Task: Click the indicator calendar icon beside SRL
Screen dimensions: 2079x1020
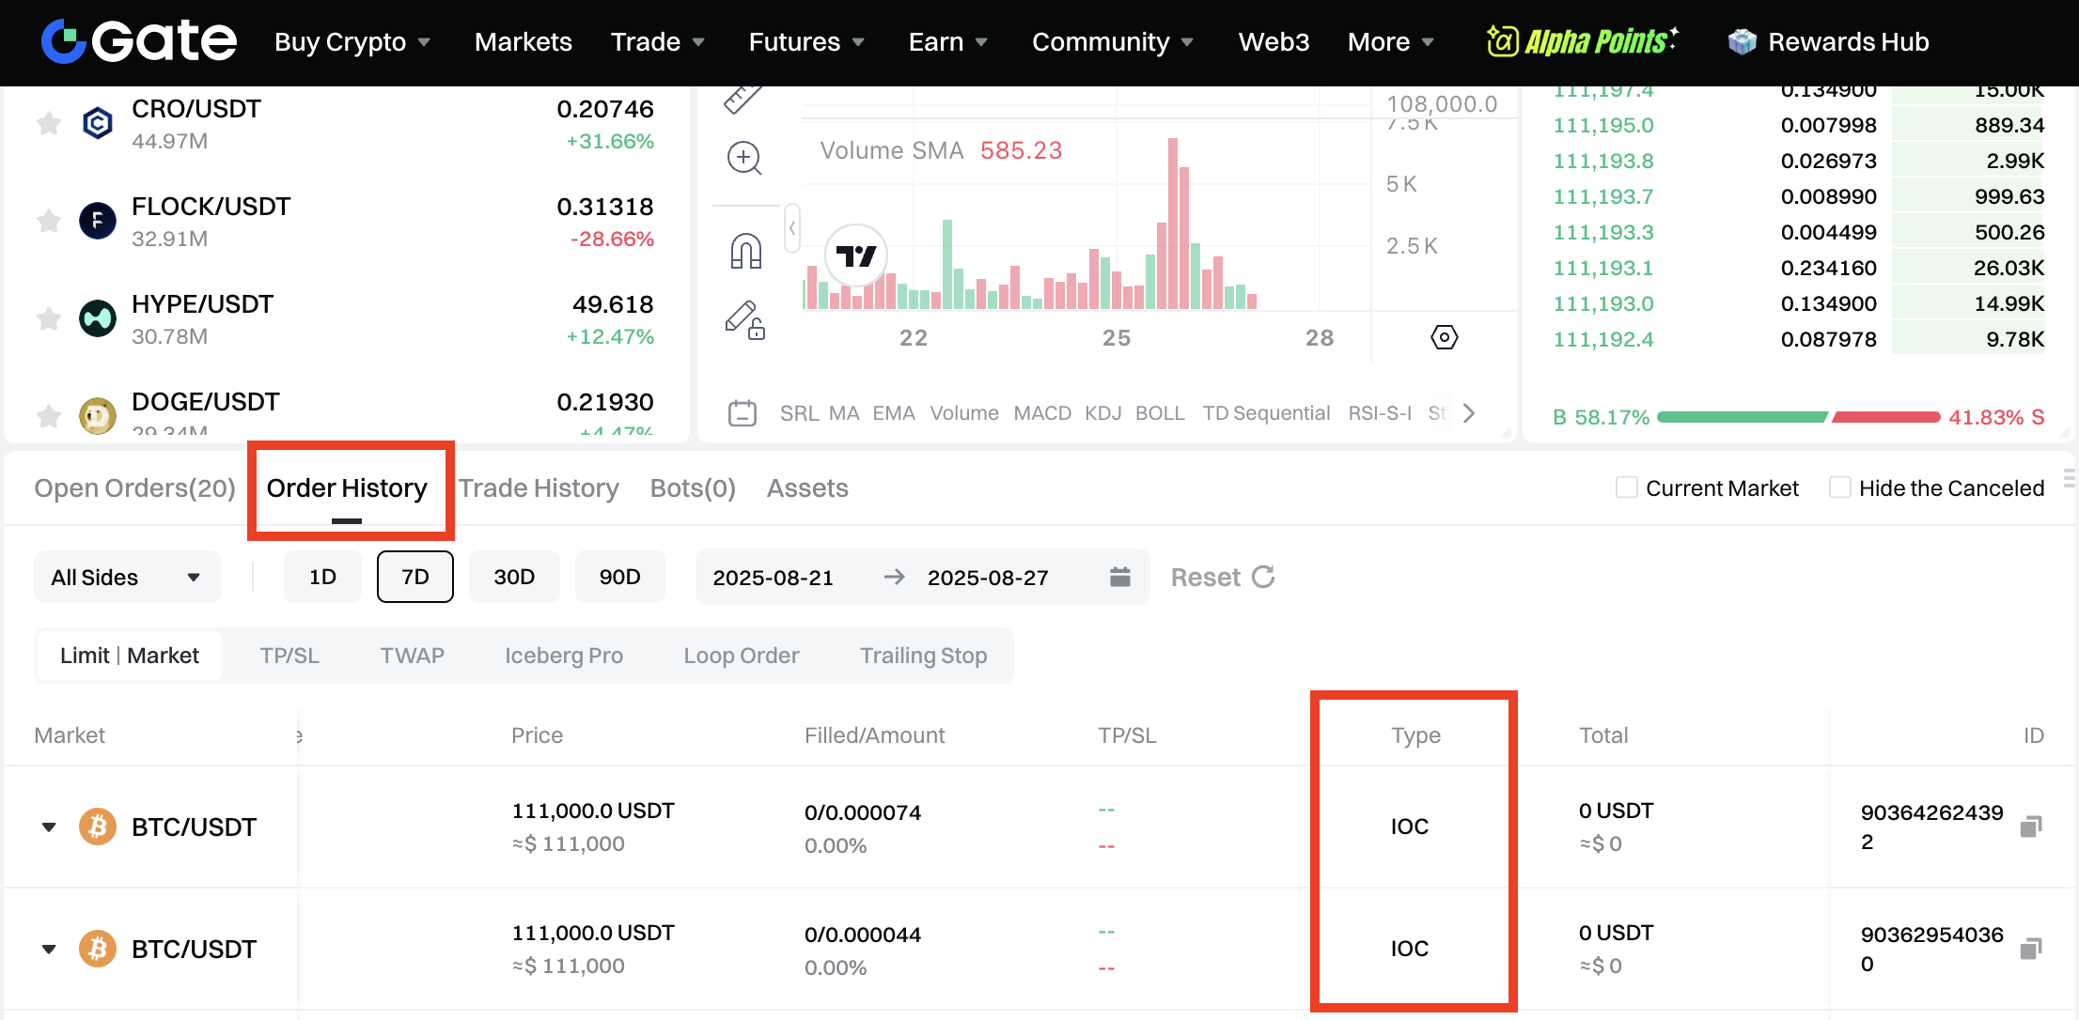Action: click(742, 413)
